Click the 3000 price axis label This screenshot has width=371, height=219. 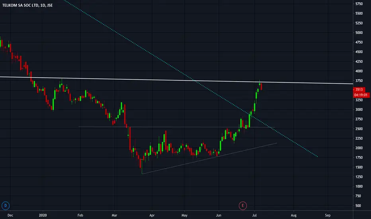tap(359, 109)
